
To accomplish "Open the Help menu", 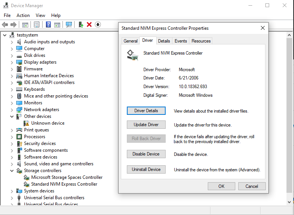I will coord(56,15).
